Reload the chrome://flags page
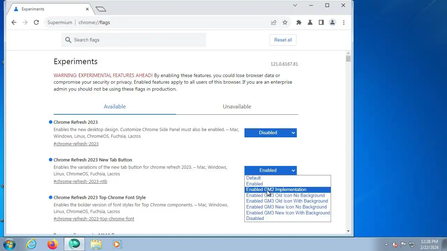Screen dimensions: 447x251 36,22
